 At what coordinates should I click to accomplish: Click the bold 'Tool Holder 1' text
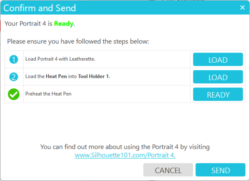pos(93,76)
